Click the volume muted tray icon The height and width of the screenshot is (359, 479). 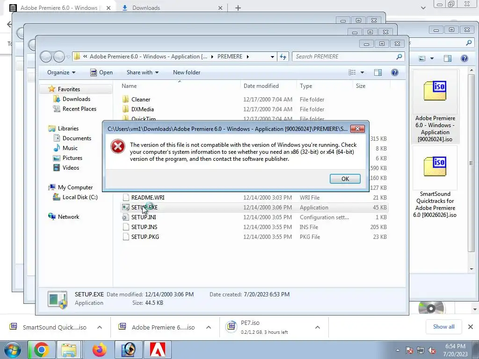[432, 350]
